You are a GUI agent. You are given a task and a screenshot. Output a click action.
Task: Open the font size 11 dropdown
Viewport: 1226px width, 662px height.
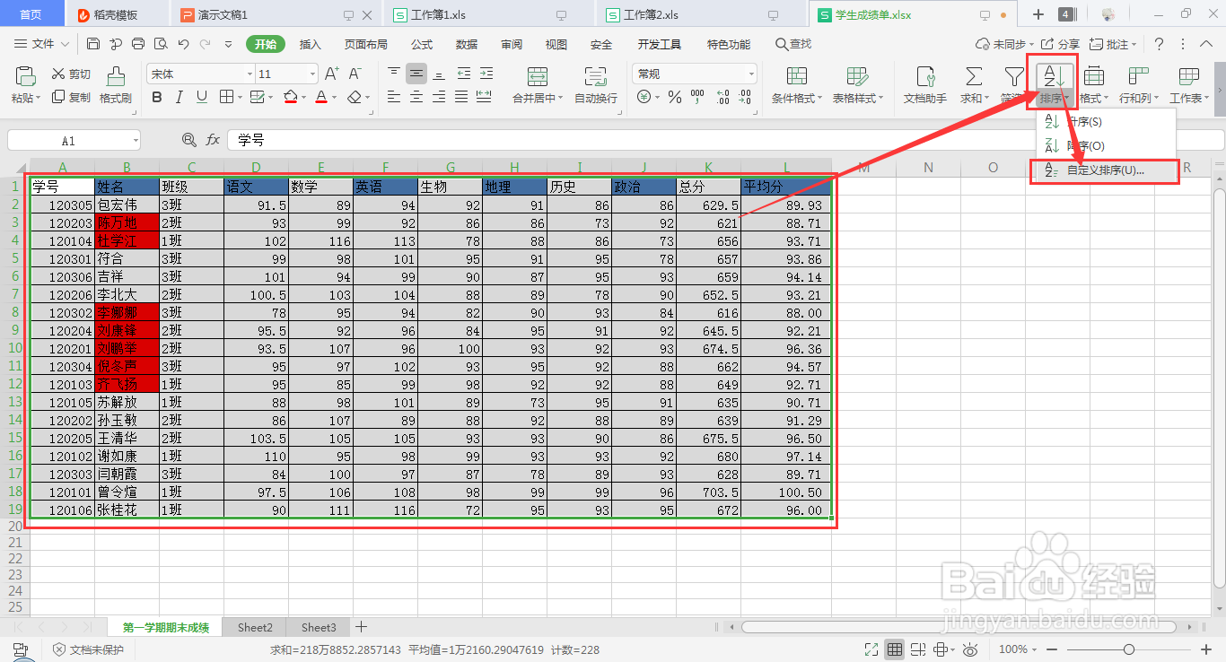coord(312,74)
